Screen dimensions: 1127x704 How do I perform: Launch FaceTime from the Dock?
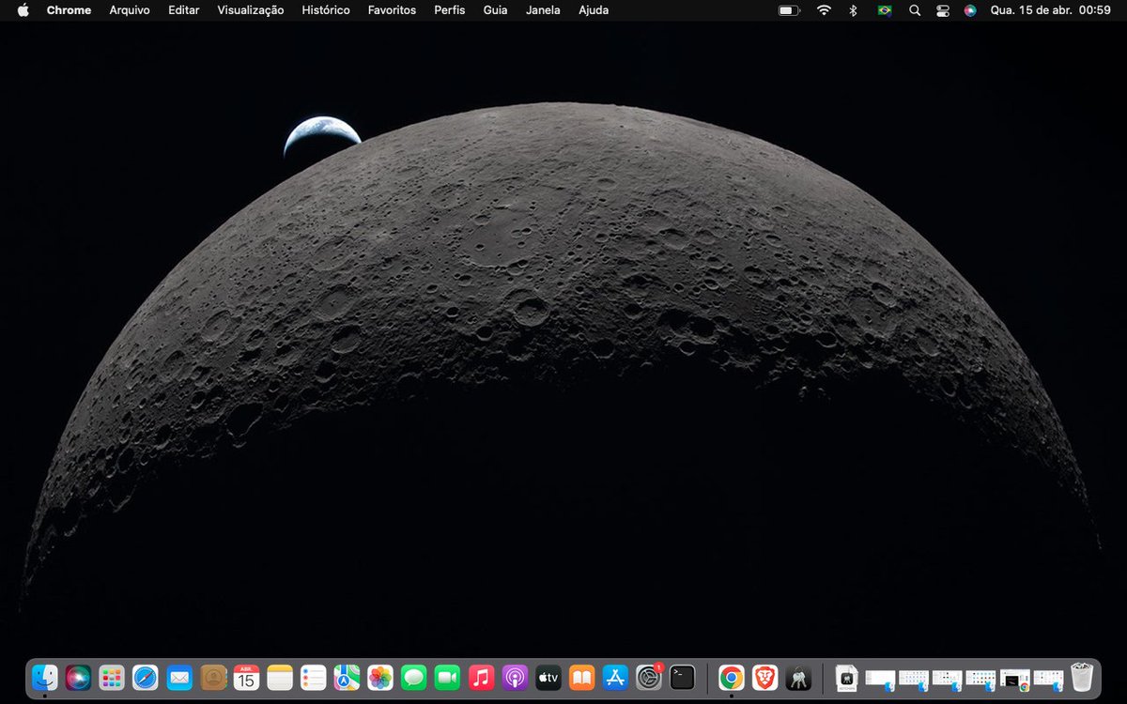448,677
